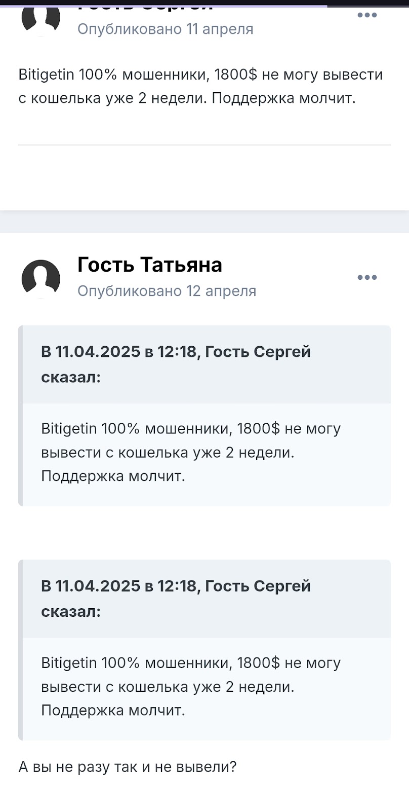The height and width of the screenshot is (811, 409).
Task: Click Гость Татьяна's profile avatar
Action: click(41, 278)
